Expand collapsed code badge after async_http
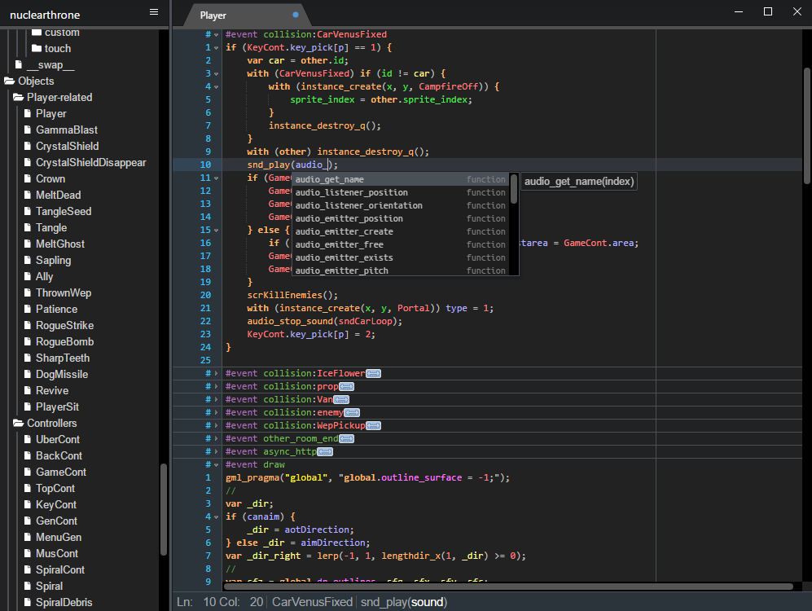 (325, 451)
